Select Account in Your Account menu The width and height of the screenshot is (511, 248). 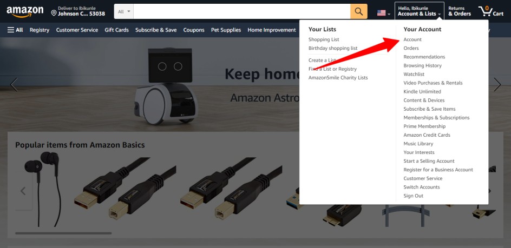(x=412, y=39)
